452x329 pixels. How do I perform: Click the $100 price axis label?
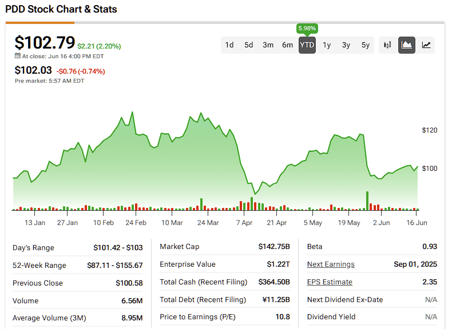(x=430, y=168)
